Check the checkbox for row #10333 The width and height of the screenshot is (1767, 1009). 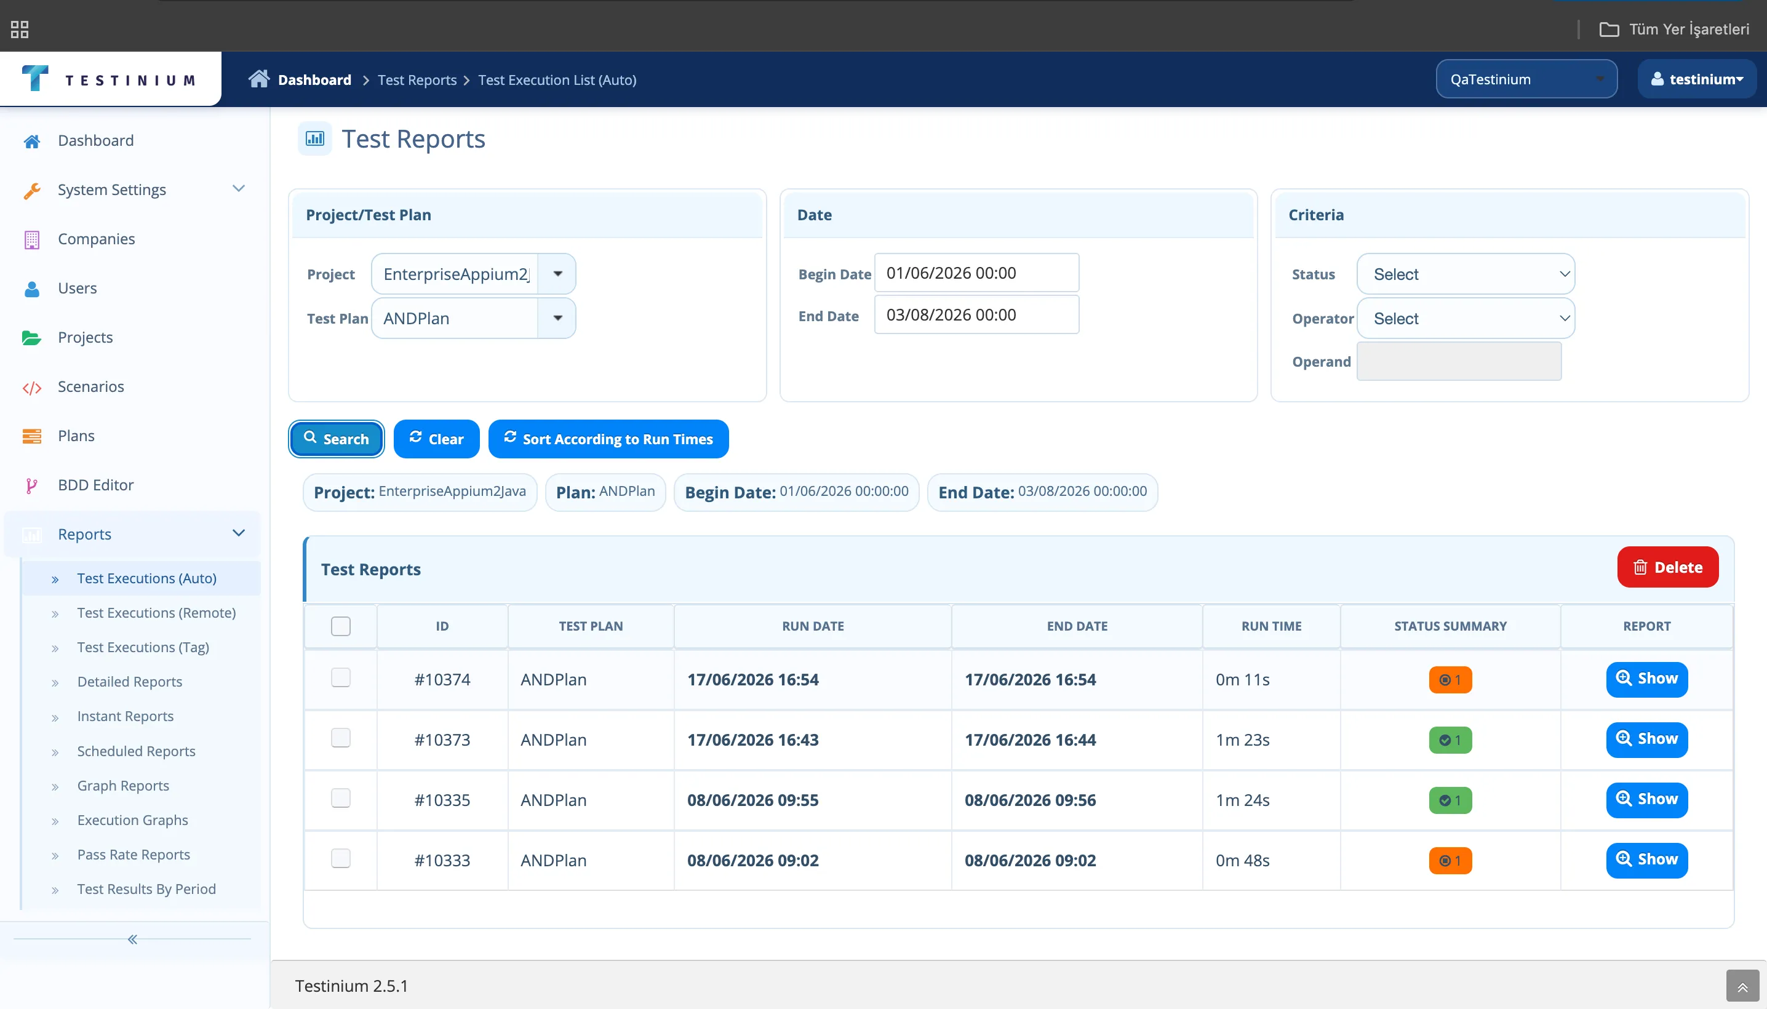pos(341,859)
